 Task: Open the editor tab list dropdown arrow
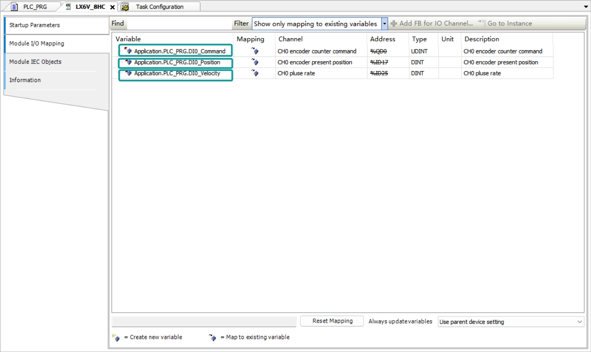coord(586,7)
